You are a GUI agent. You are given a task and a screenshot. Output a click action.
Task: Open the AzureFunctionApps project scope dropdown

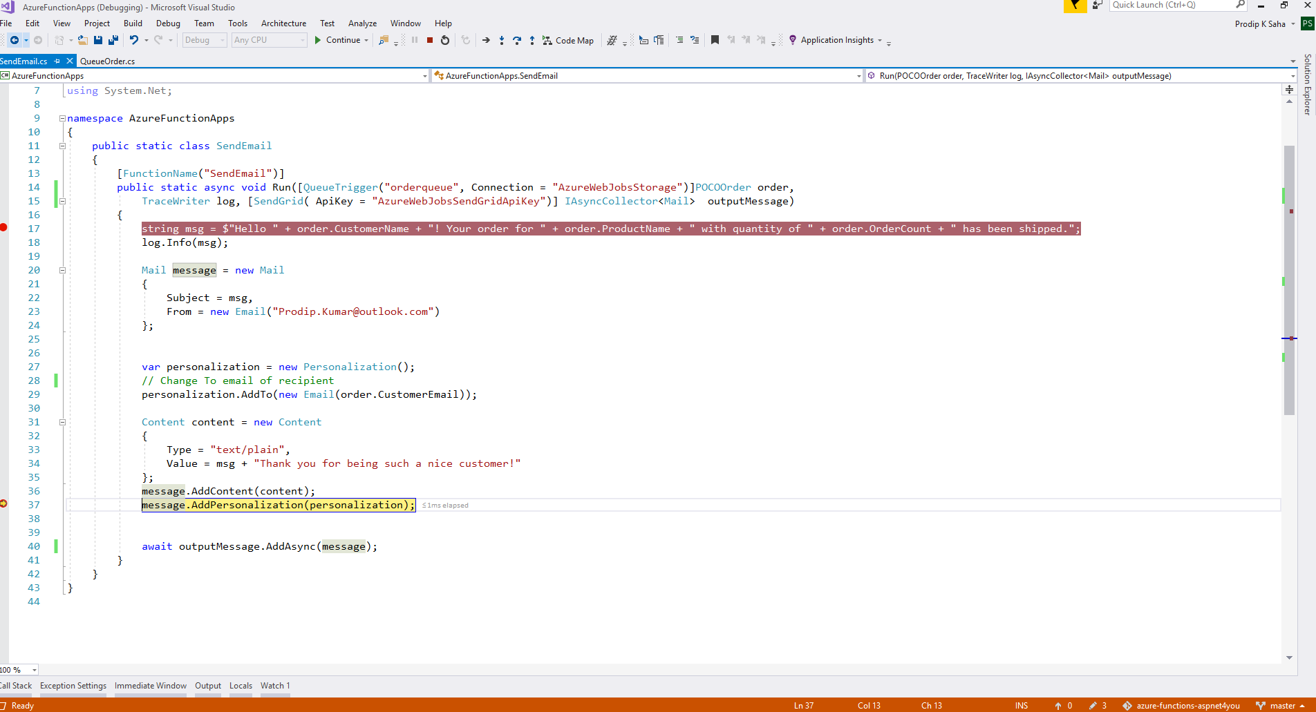pos(214,76)
